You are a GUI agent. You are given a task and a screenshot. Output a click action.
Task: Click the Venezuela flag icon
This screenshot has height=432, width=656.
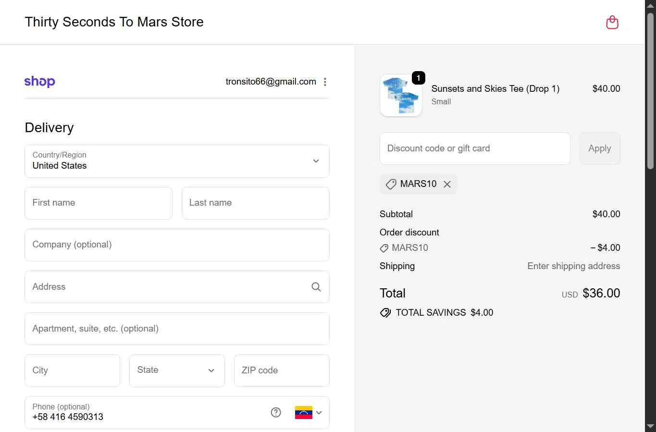(x=304, y=412)
